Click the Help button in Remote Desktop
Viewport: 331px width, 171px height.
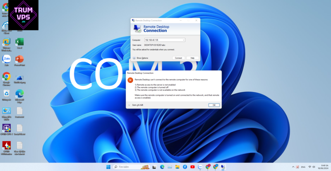[x=192, y=58]
